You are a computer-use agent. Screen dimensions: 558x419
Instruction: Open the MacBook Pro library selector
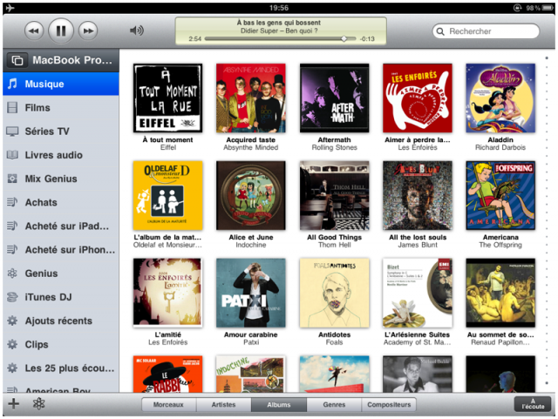[x=61, y=60]
